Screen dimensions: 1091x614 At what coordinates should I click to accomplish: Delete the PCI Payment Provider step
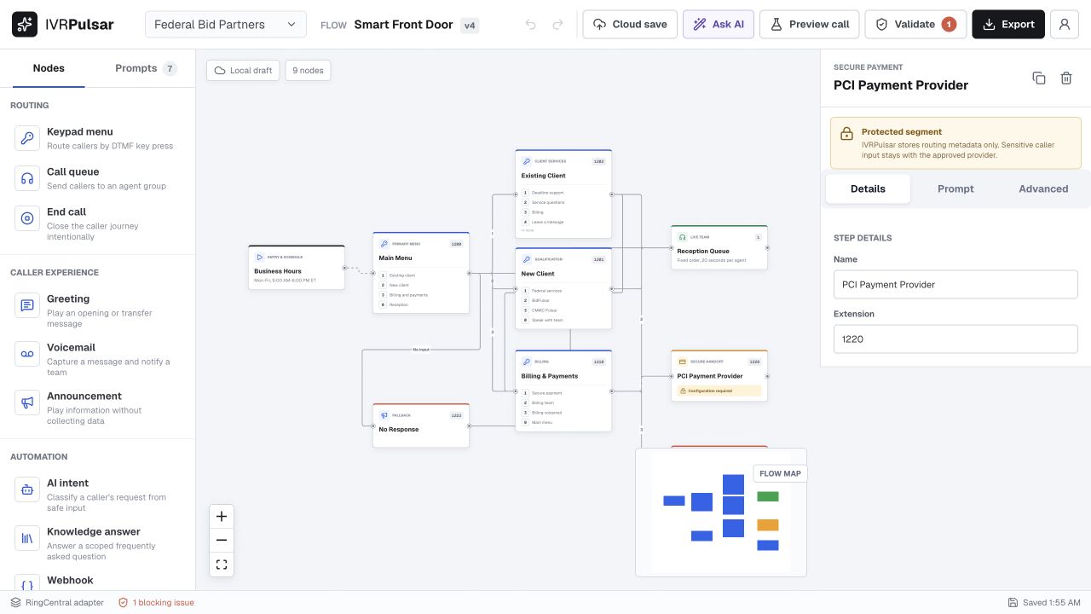tap(1066, 78)
